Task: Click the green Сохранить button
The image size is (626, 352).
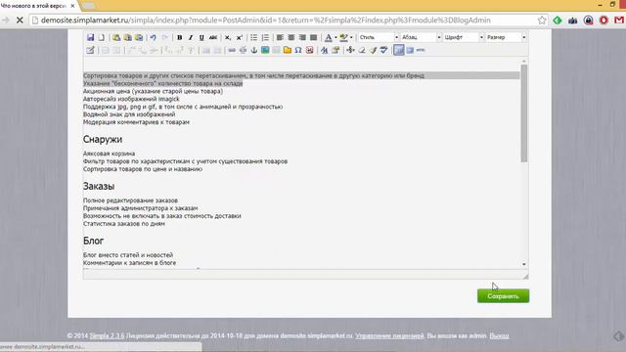Action: tap(503, 296)
